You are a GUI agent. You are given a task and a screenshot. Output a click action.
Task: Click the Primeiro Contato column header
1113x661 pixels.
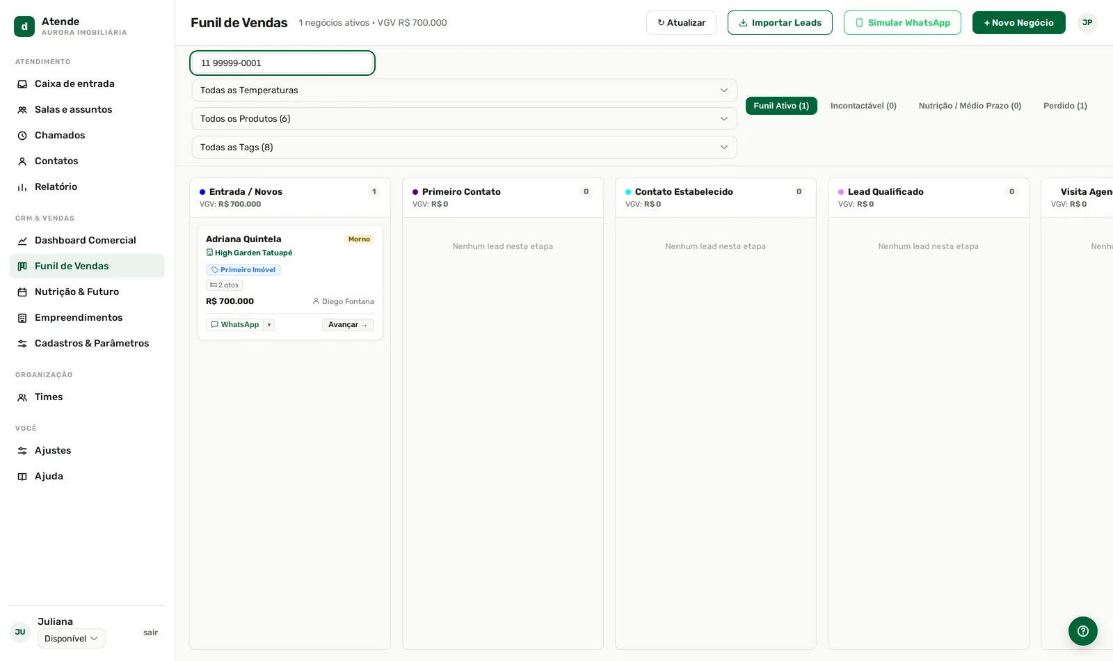[x=503, y=198]
